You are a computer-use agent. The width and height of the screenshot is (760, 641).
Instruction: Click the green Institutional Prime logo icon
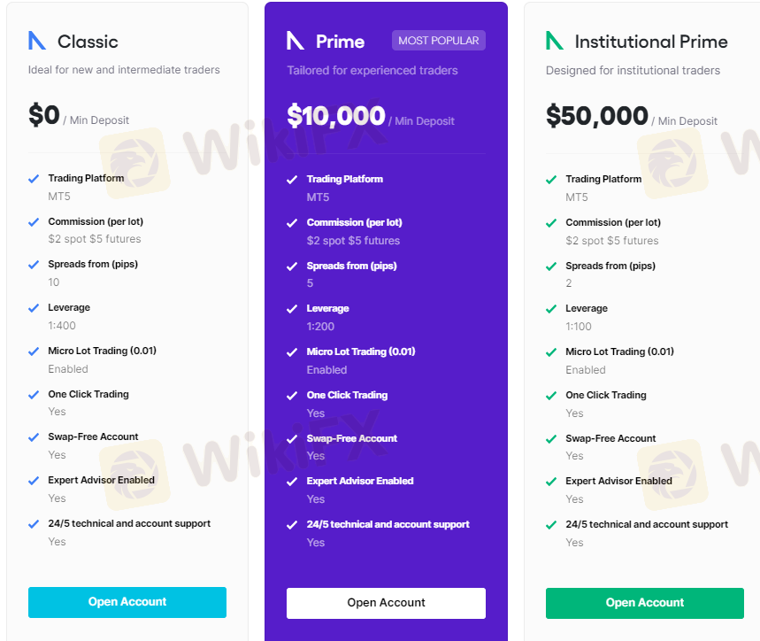pos(555,41)
